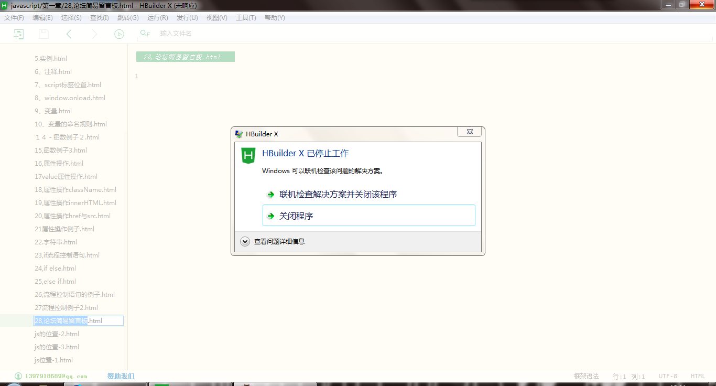Open 9、变量.html in the file tree

(53, 111)
